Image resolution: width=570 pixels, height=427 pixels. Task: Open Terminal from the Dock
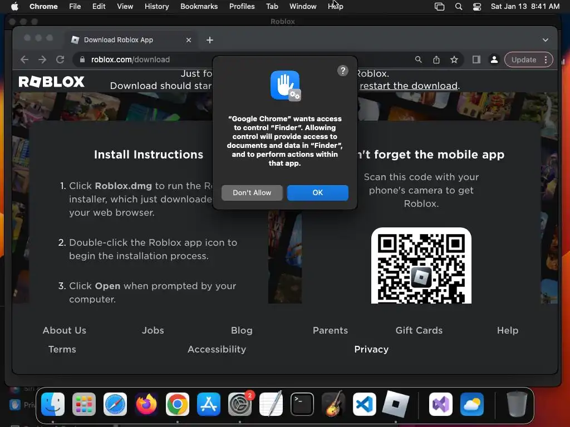pyautogui.click(x=302, y=404)
